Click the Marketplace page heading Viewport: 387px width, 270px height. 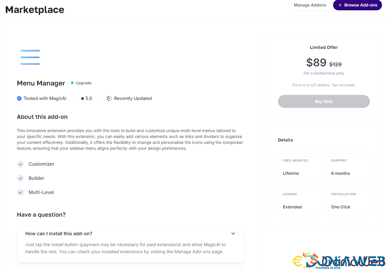[35, 10]
